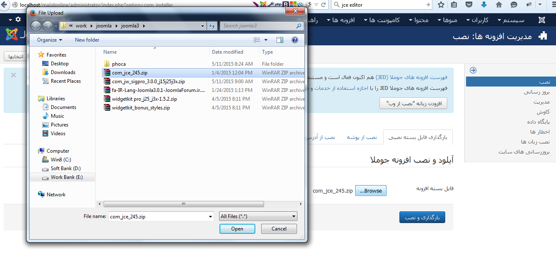
Task: Click the Open button
Action: (x=237, y=229)
